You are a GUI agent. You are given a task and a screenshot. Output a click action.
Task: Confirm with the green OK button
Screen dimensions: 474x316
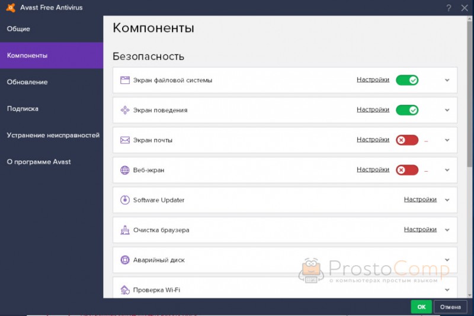[421, 307]
